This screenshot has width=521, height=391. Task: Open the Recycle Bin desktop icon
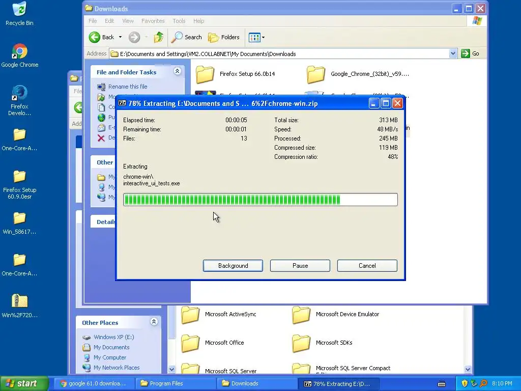coord(19,14)
